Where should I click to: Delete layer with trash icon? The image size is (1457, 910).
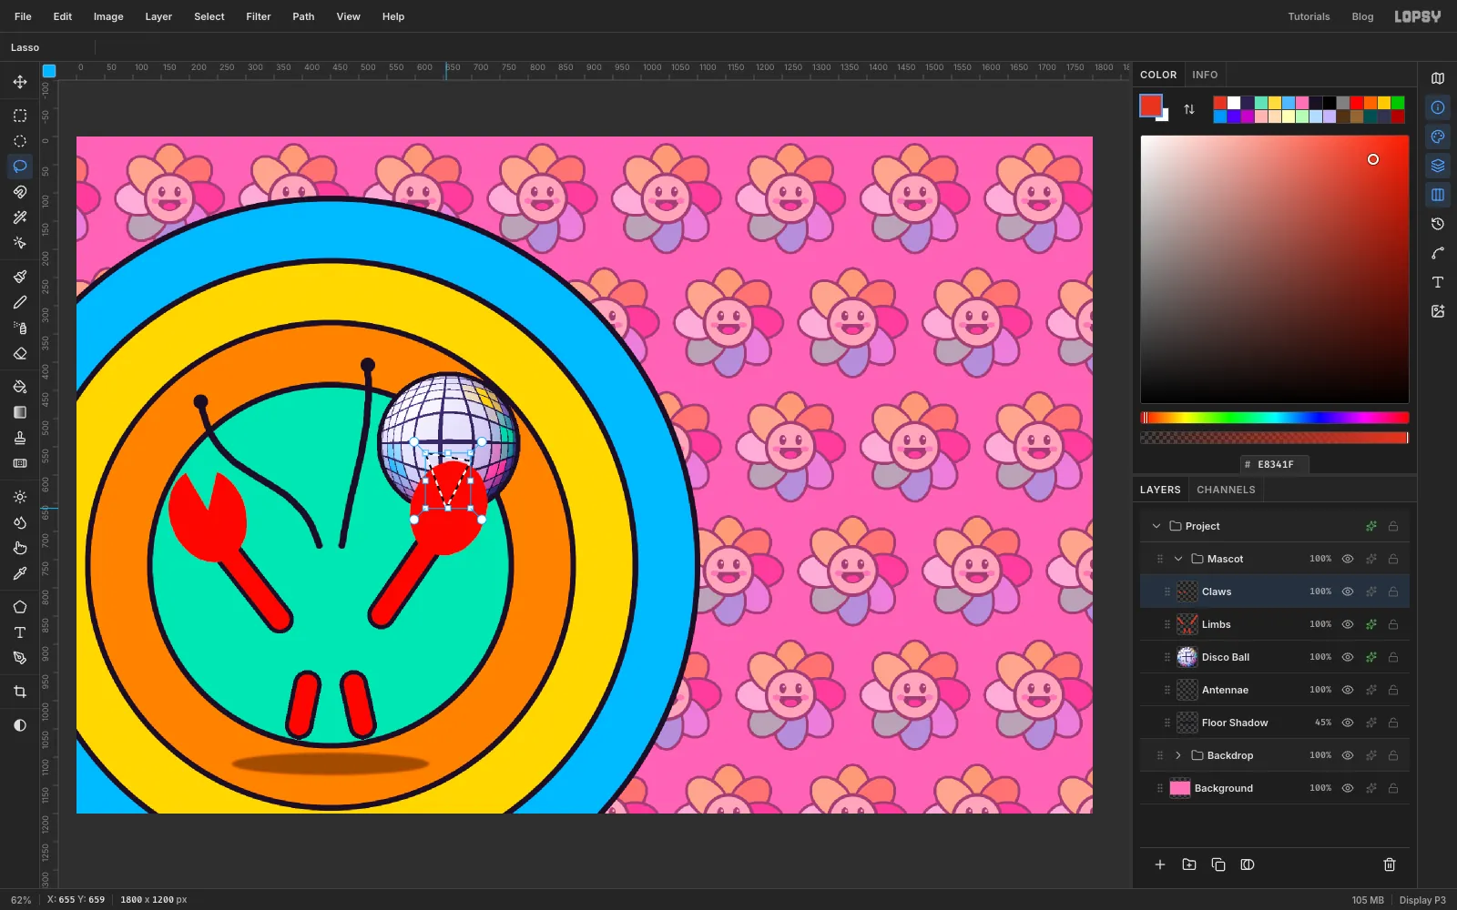coord(1390,864)
